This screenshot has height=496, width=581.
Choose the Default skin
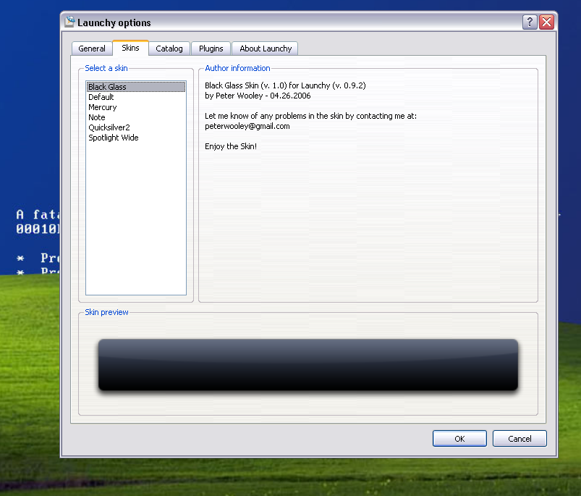[136, 97]
